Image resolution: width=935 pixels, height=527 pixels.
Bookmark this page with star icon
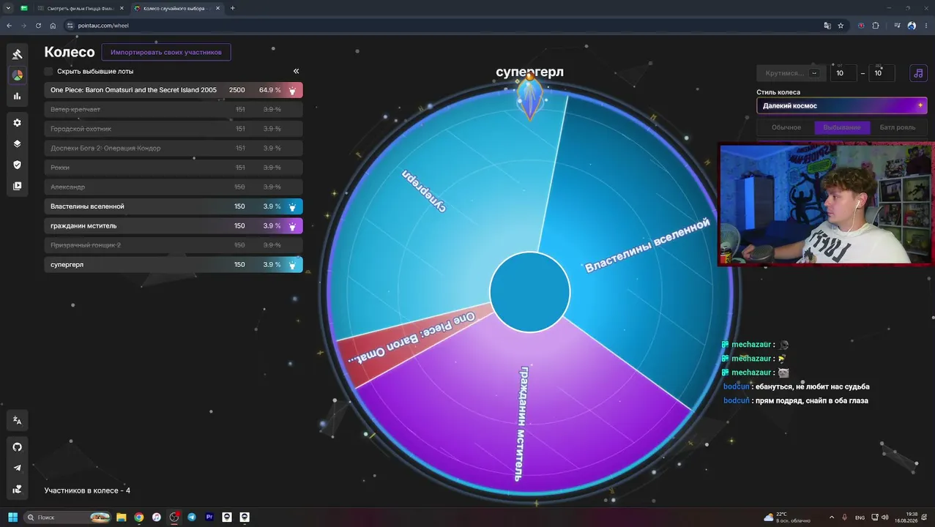[841, 26]
